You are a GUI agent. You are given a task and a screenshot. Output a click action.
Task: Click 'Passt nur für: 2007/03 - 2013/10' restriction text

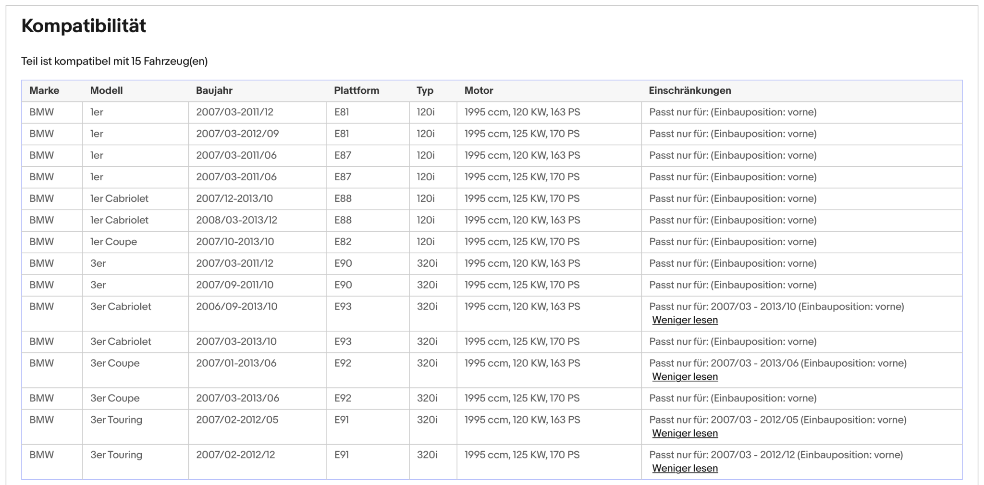point(776,307)
